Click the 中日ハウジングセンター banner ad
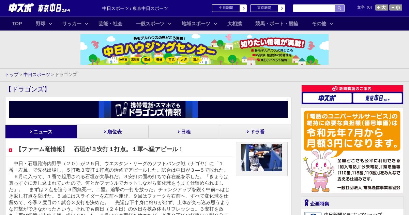Viewport: 409px width, 215px height. pyautogui.click(x=204, y=49)
